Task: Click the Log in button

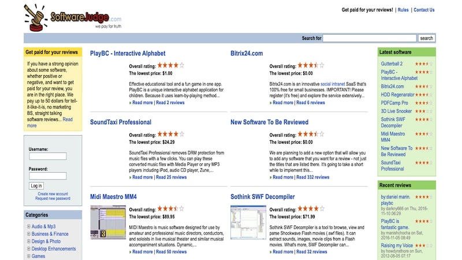Action: click(36, 185)
